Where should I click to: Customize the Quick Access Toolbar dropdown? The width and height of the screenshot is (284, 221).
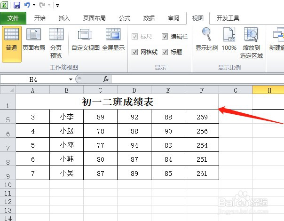pos(57,6)
